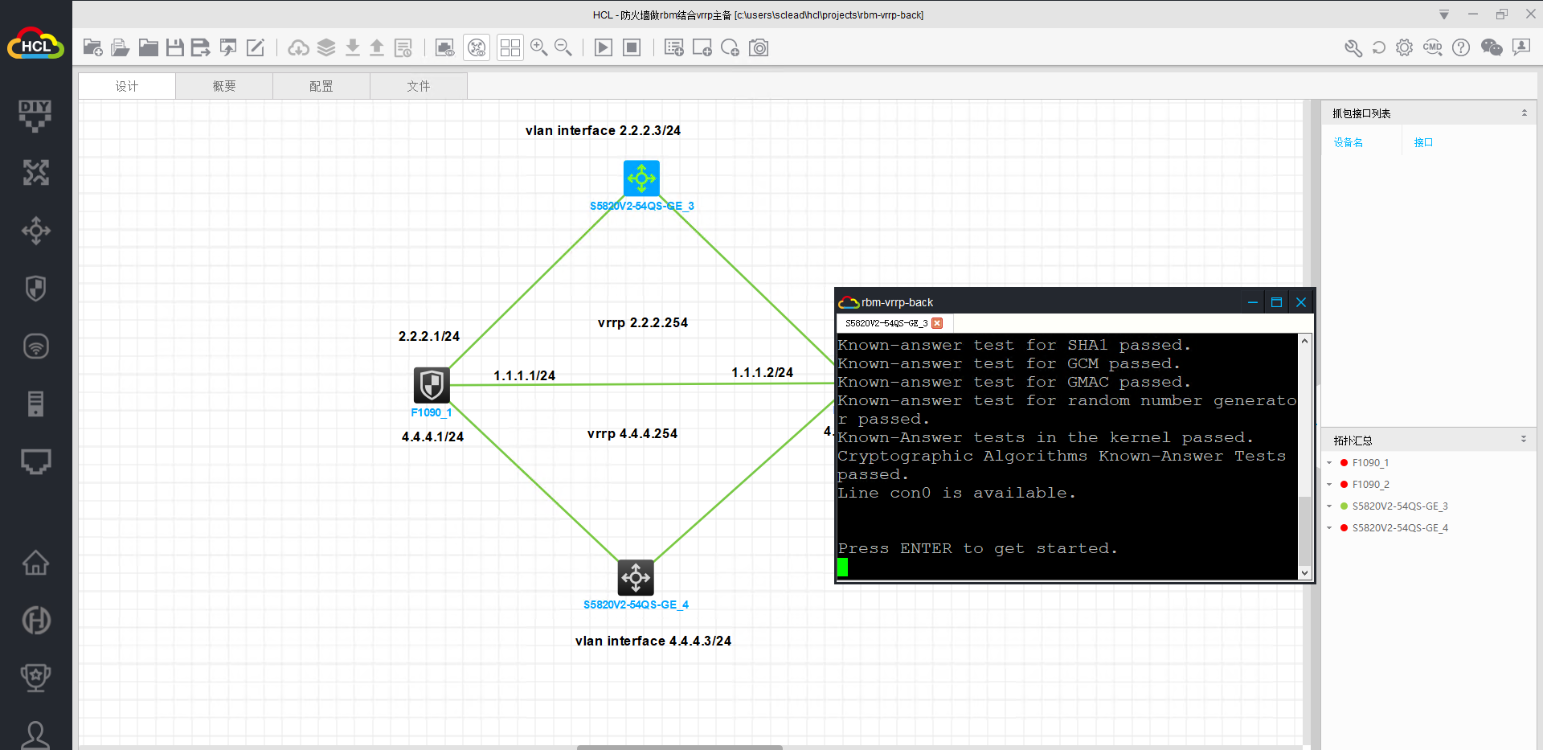1543x750 pixels.
Task: Select the firewall shield icon in the left sidebar
Action: tap(35, 289)
